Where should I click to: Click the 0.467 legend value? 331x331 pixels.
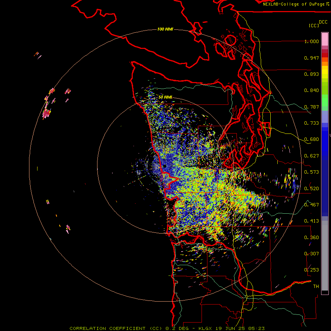tap(312, 204)
